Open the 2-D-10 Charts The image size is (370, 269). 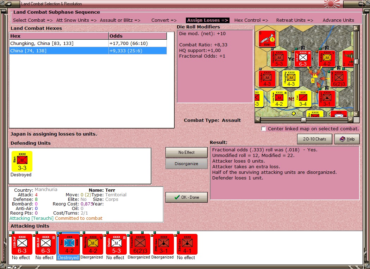click(314, 139)
